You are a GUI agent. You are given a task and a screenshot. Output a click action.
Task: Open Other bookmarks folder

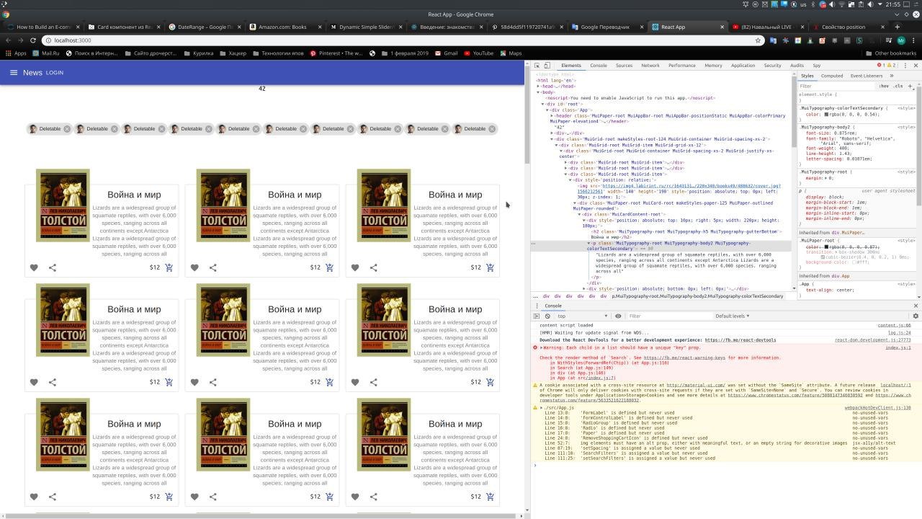coord(891,53)
